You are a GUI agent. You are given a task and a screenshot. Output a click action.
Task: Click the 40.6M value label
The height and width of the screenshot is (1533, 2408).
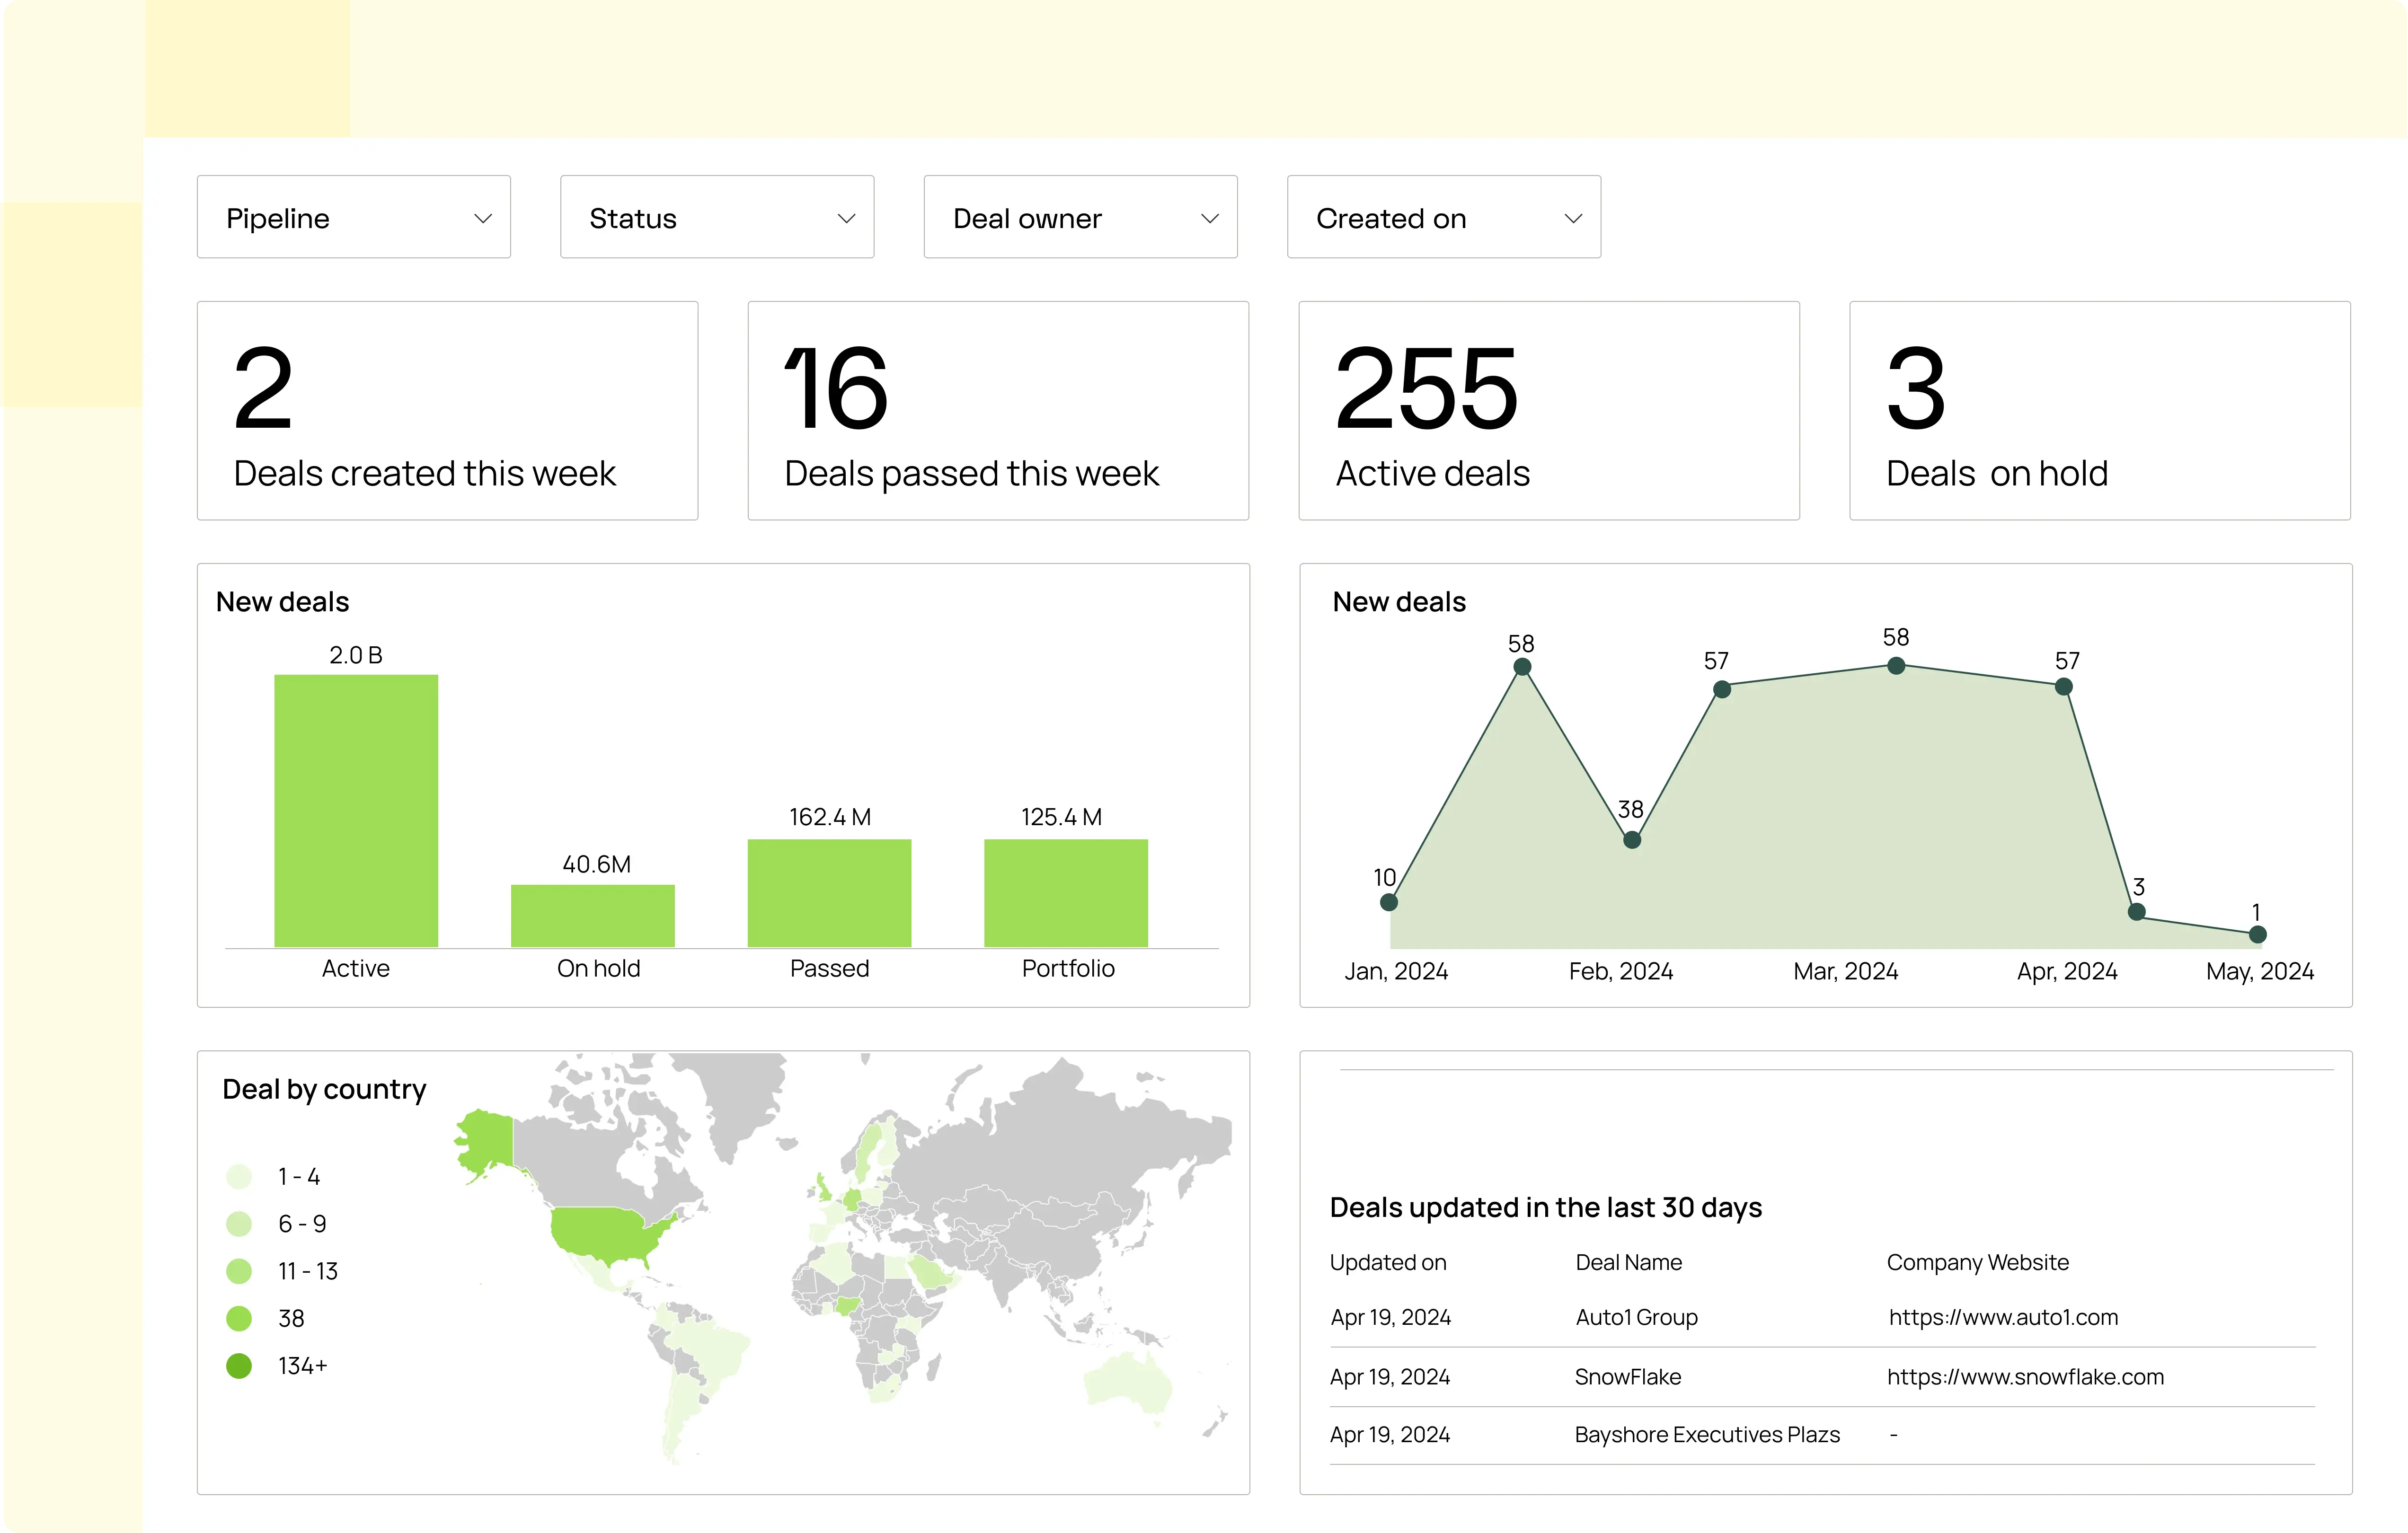[x=596, y=864]
